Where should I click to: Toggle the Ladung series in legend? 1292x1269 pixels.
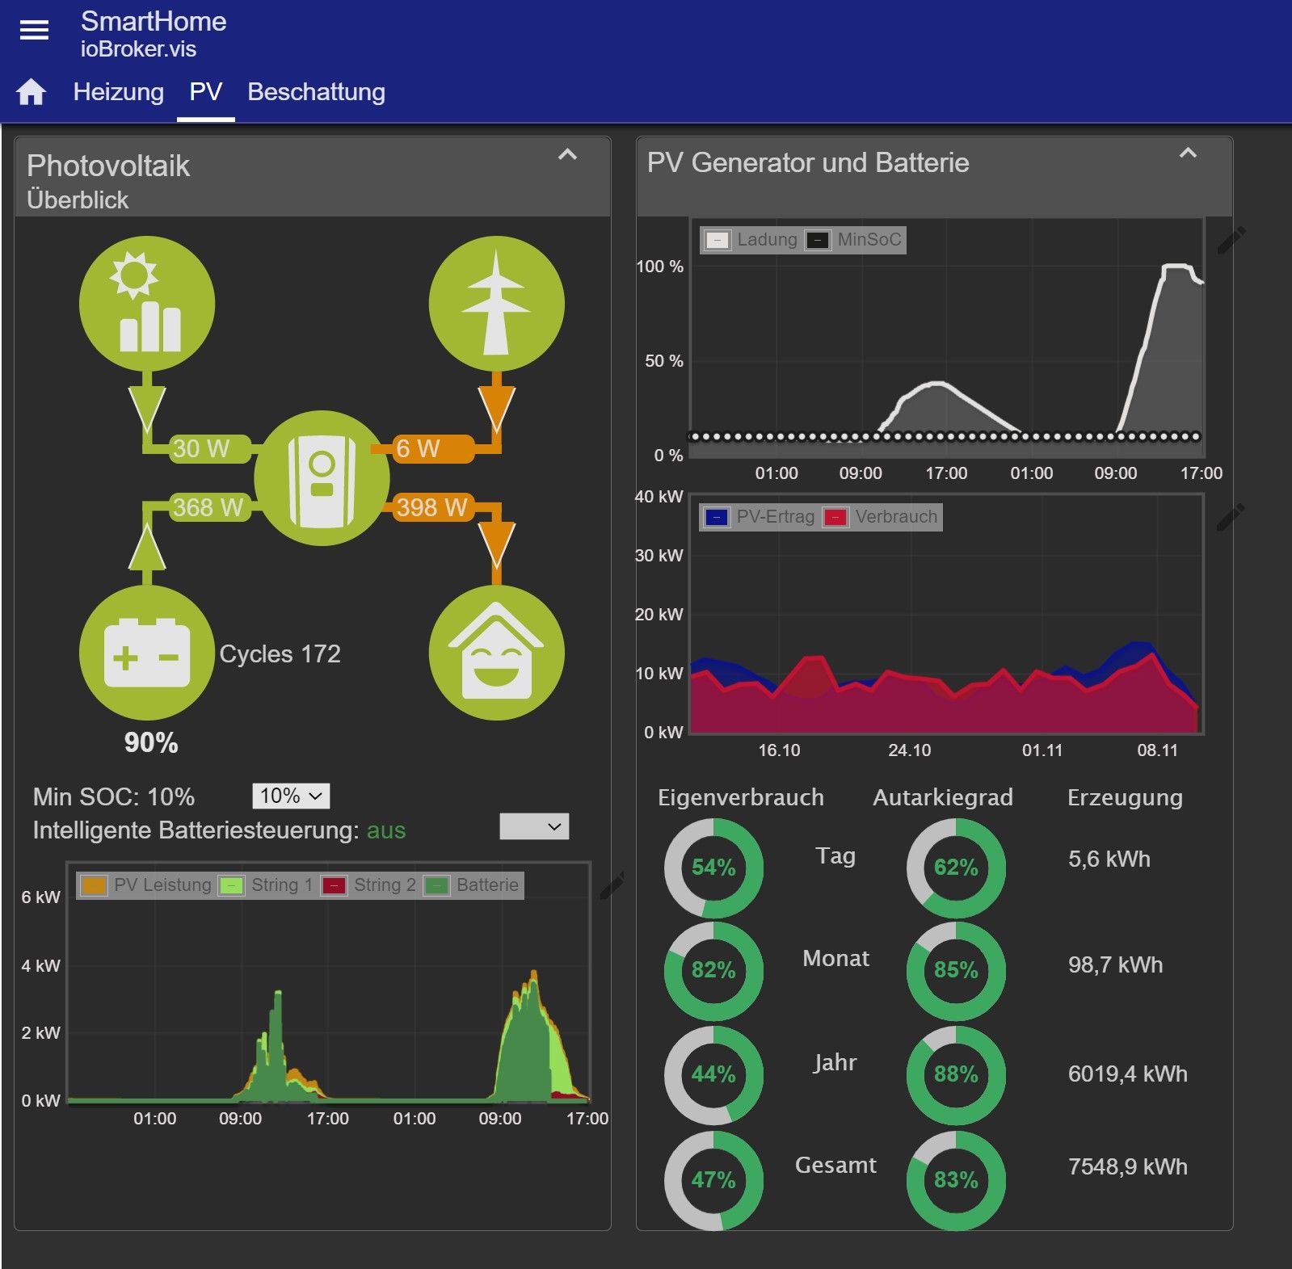click(x=751, y=240)
